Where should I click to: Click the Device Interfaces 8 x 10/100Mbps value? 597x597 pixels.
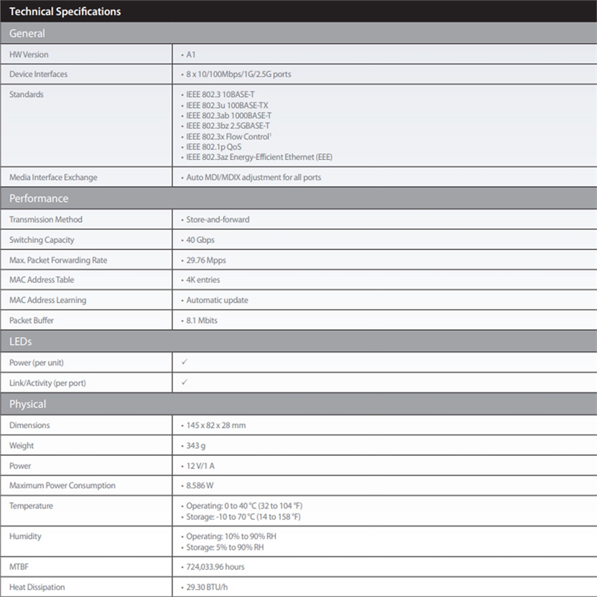238,74
